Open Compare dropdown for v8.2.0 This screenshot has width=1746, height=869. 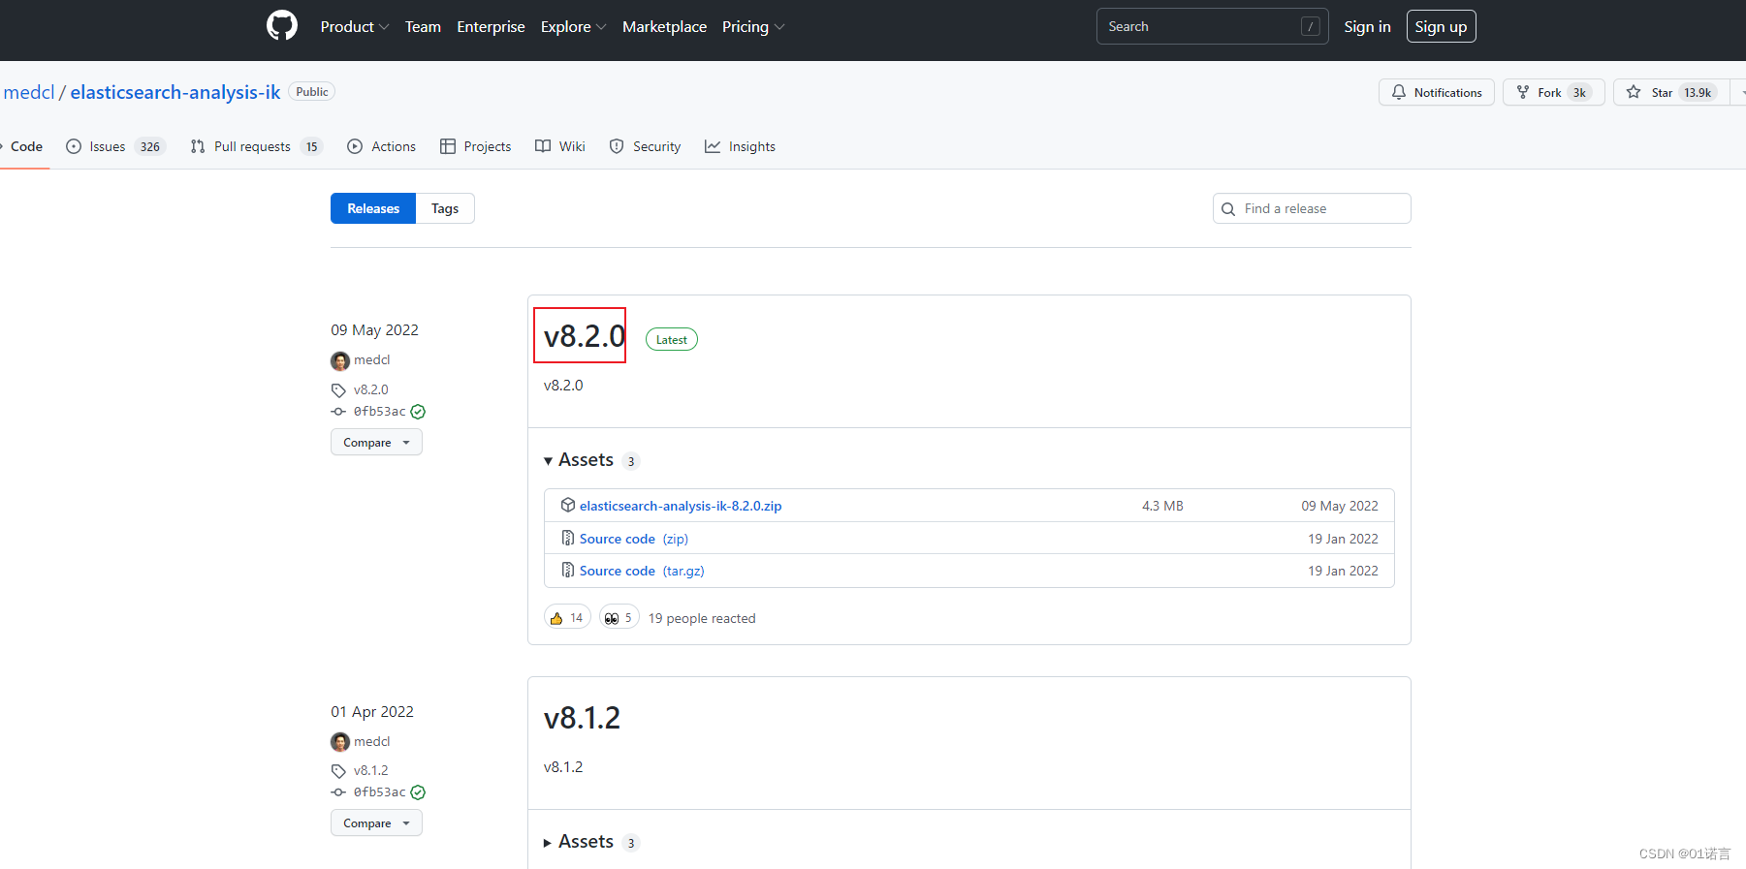click(376, 442)
